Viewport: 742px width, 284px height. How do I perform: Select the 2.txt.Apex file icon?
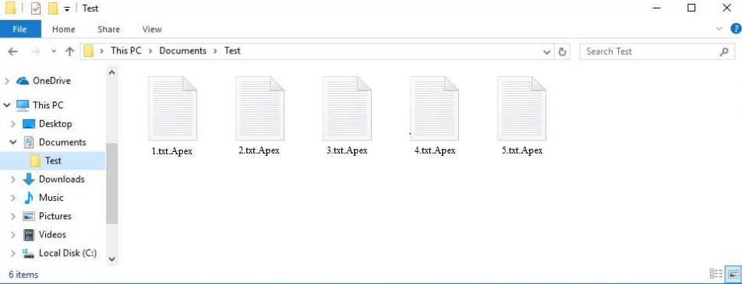pyautogui.click(x=260, y=108)
